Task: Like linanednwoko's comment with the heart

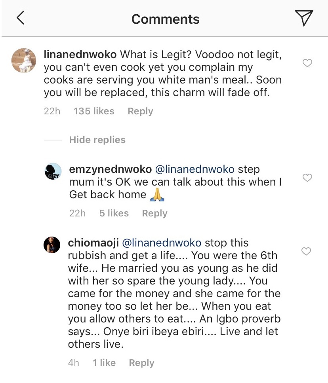Action: click(x=307, y=63)
